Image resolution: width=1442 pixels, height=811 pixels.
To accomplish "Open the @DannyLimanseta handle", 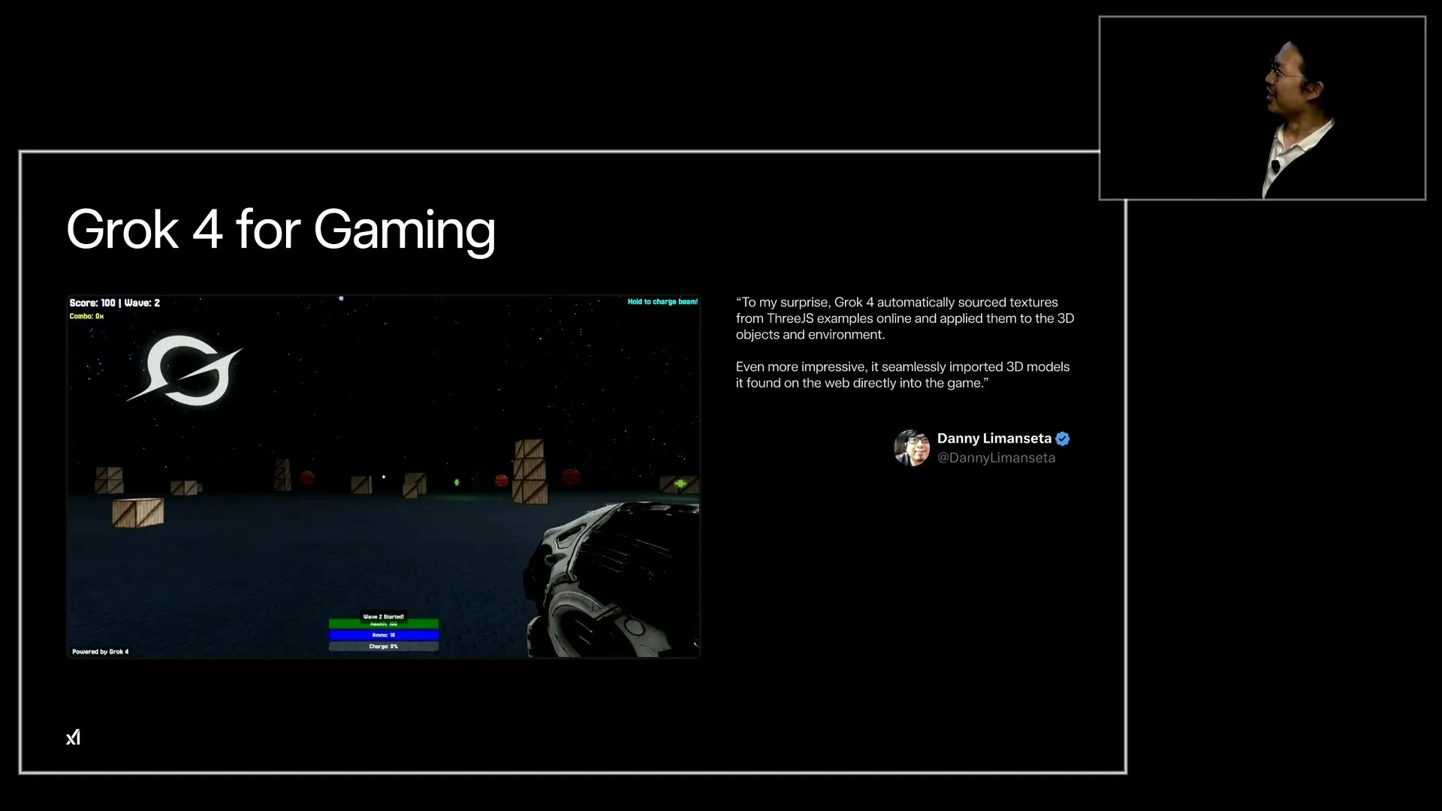I will click(x=996, y=458).
